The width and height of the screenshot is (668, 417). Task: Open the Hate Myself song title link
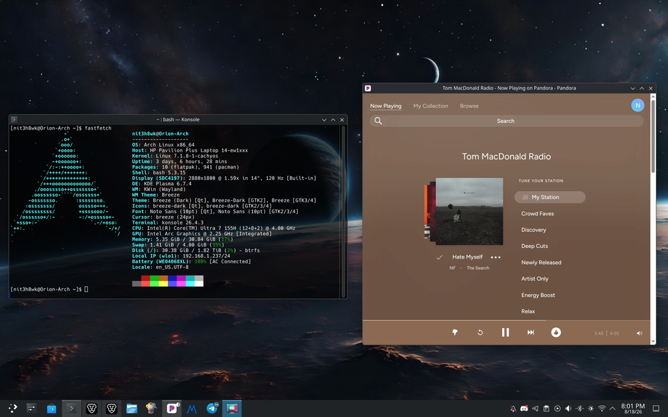[x=467, y=257]
